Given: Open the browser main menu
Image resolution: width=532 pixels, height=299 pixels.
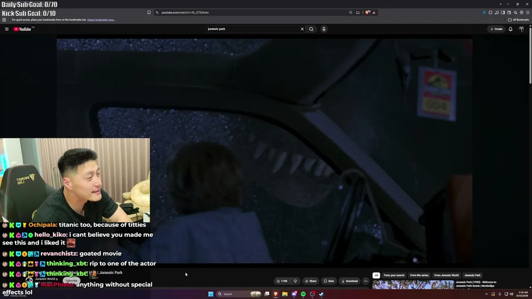Looking at the screenshot, I should point(528,12).
